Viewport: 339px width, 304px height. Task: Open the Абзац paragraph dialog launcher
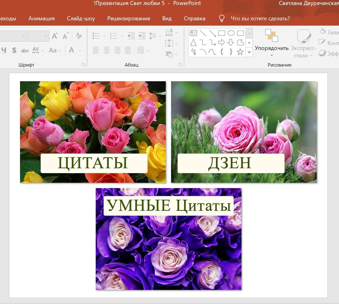(180, 65)
